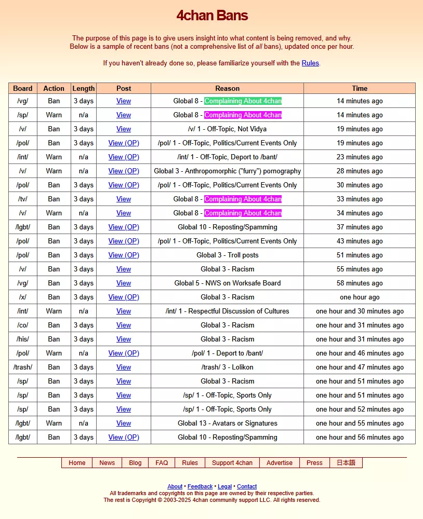Viewport: 423px width, 519px height.
Task: View the banned post on /trash/
Action: coord(124,367)
